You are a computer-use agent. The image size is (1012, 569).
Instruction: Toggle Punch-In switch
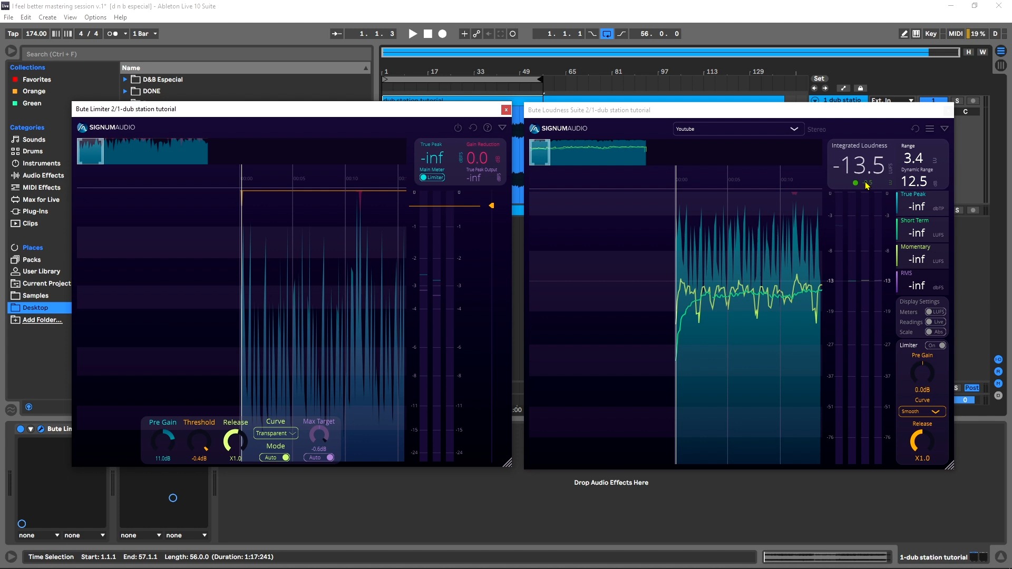592,34
